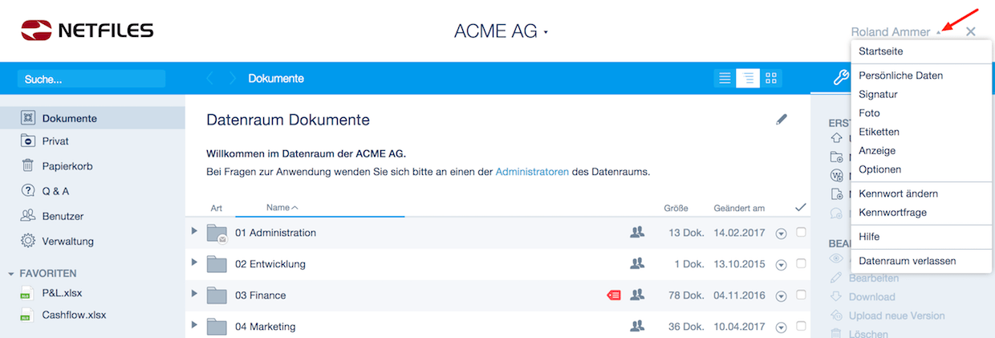Image resolution: width=995 pixels, height=338 pixels.
Task: Open Verwaltung settings in sidebar
Action: pyautogui.click(x=68, y=241)
